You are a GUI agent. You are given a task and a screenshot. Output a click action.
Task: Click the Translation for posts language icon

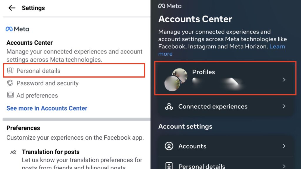[x=13, y=152]
